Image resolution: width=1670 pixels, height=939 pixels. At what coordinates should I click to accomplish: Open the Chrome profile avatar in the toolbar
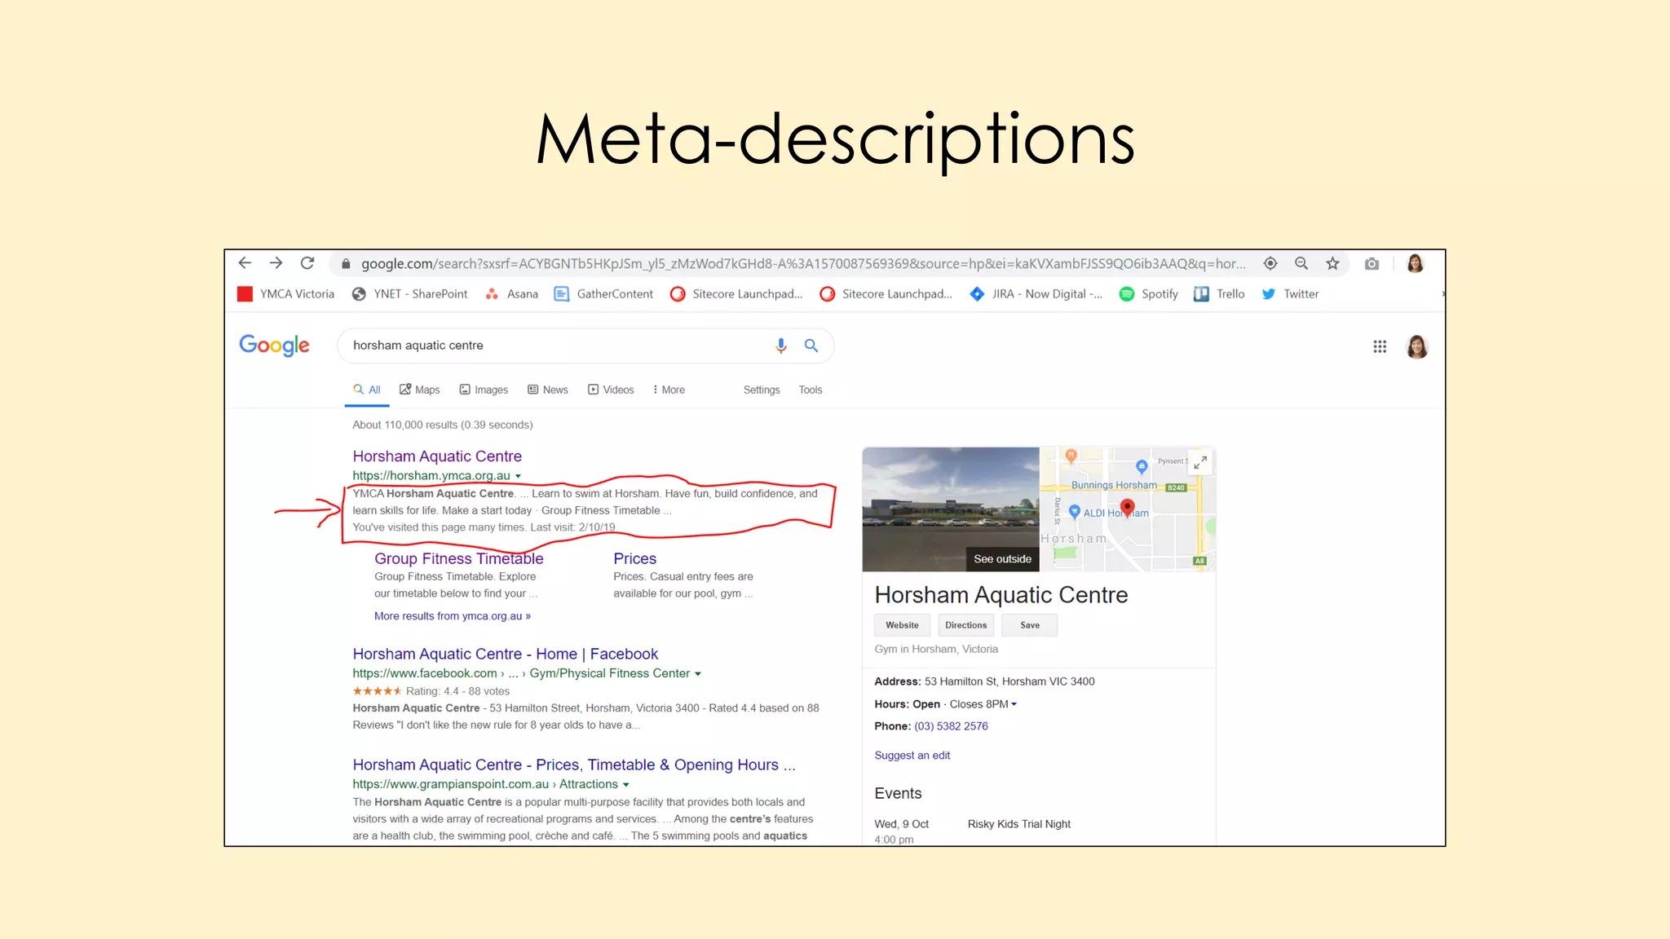click(x=1416, y=263)
